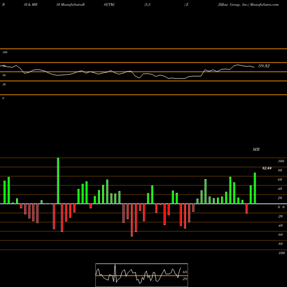Click the last green MR bar near 82.89

tap(255, 188)
